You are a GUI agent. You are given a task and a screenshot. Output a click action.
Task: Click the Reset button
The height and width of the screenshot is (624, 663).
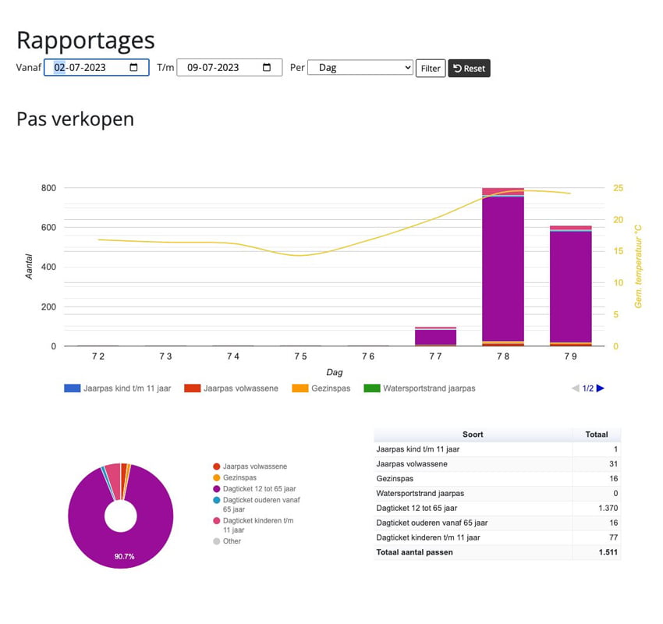pyautogui.click(x=469, y=69)
